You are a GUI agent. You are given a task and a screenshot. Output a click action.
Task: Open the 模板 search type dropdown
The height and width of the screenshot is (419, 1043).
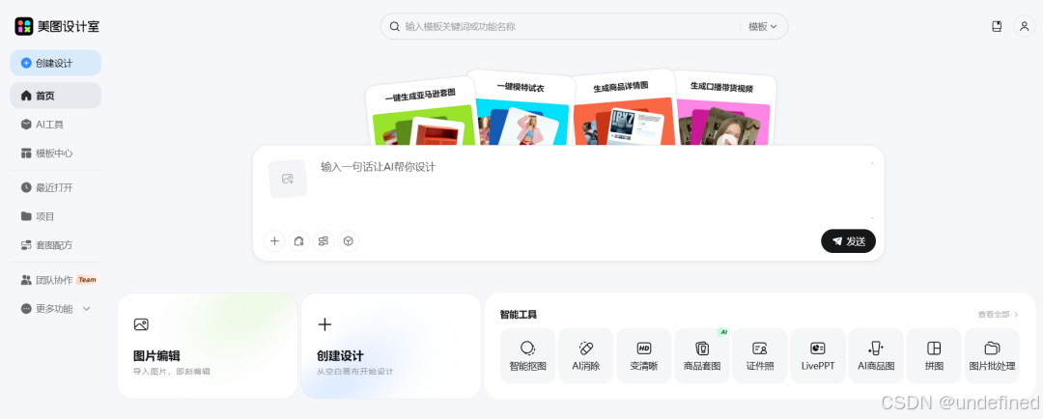(x=762, y=27)
